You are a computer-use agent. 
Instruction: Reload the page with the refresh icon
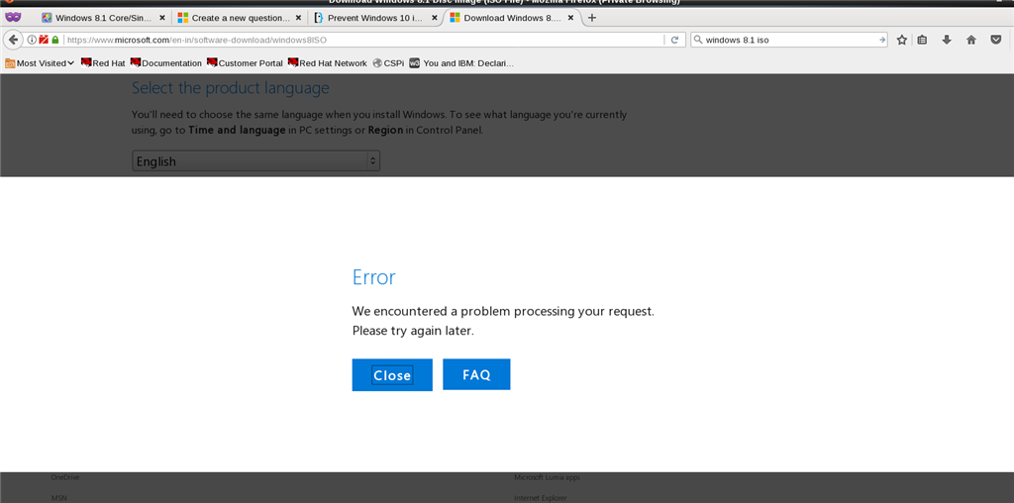coord(674,40)
